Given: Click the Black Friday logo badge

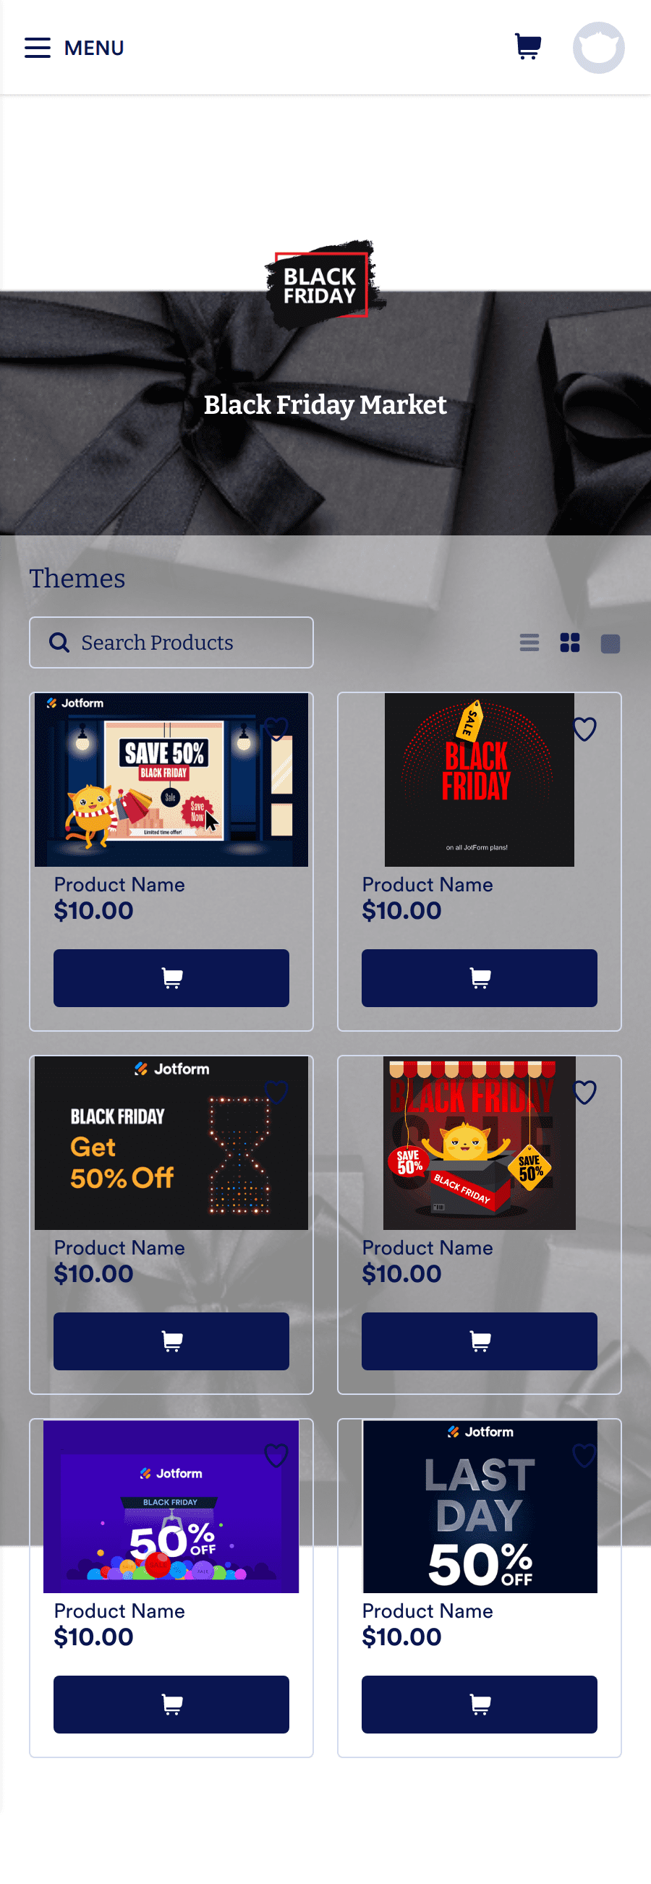Looking at the screenshot, I should point(324,283).
